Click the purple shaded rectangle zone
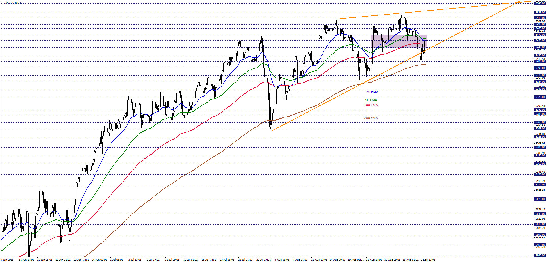Screen dimensions: 547x263 (x=399, y=41)
